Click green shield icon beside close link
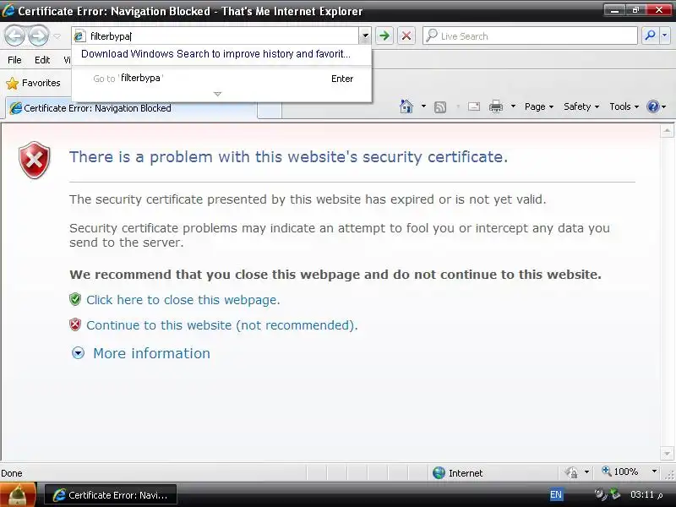 (x=75, y=299)
